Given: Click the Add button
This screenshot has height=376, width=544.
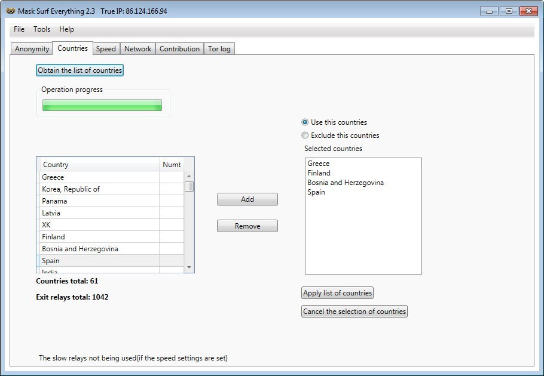Looking at the screenshot, I should pos(247,199).
